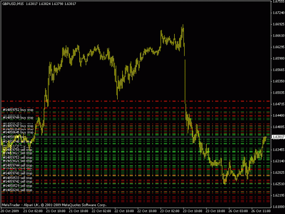285x214 pixels.
Task: Click the 1.65035 price scale label
Action: click(278, 93)
